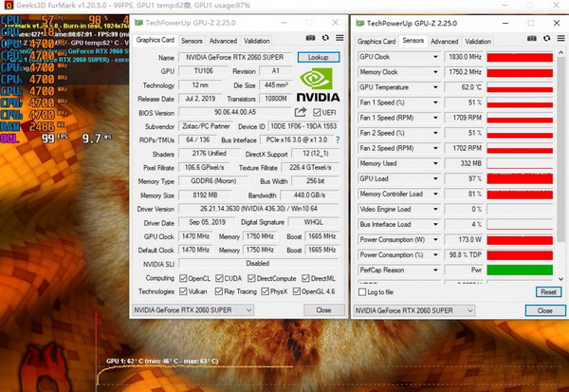569x392 pixels.
Task: Click Device ID value 10DE 1F06 - 19DA 1553
Action: [x=303, y=126]
